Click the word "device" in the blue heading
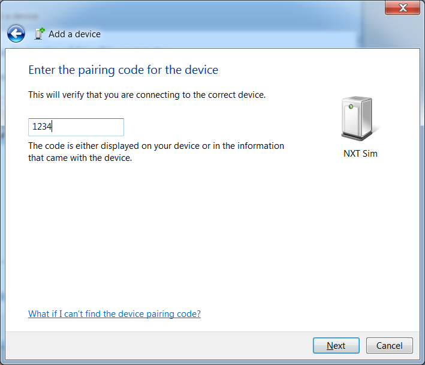The height and width of the screenshot is (365, 425). coord(201,70)
